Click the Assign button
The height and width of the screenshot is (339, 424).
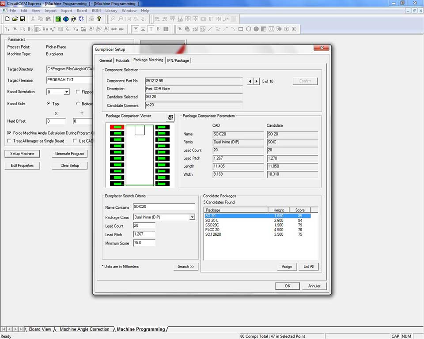click(x=287, y=267)
